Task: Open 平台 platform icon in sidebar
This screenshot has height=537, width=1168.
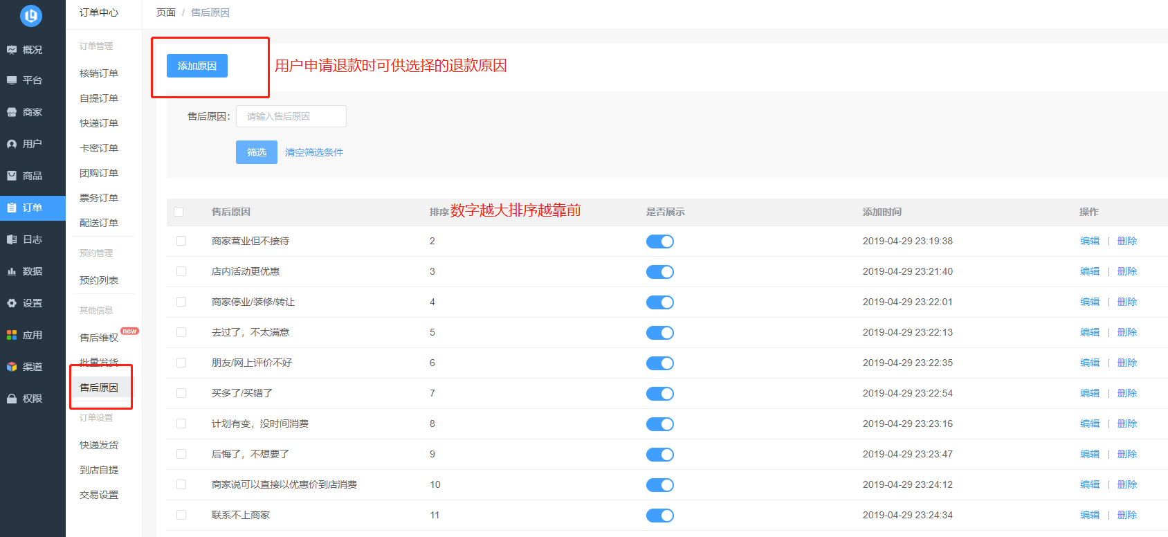Action: (x=12, y=80)
